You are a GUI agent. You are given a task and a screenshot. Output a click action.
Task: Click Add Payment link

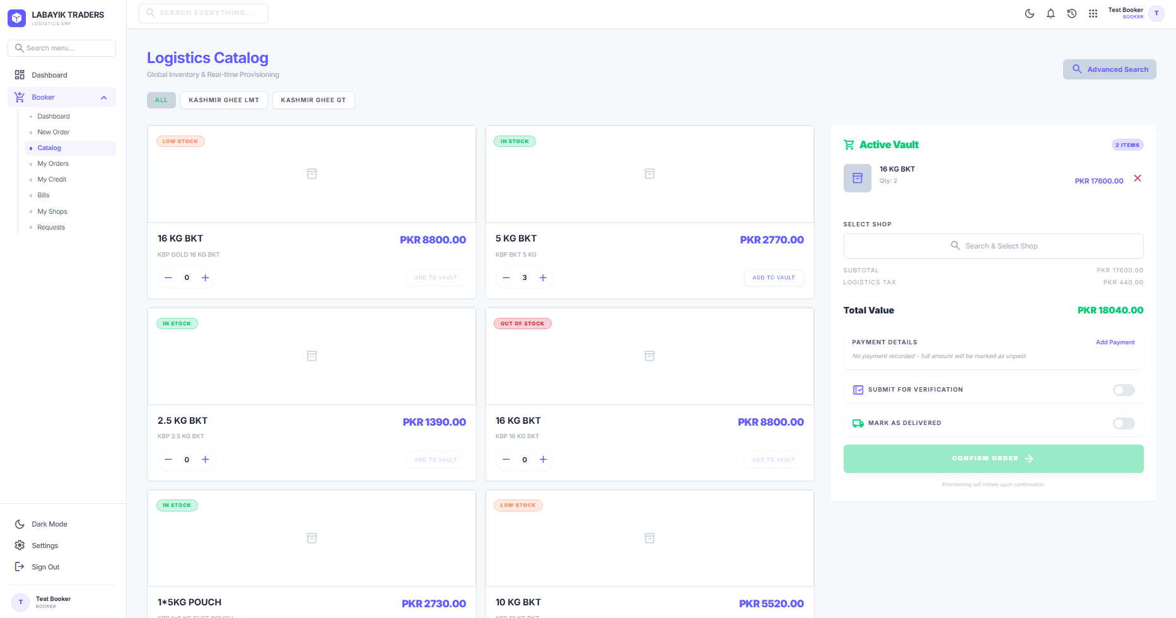coord(1115,342)
